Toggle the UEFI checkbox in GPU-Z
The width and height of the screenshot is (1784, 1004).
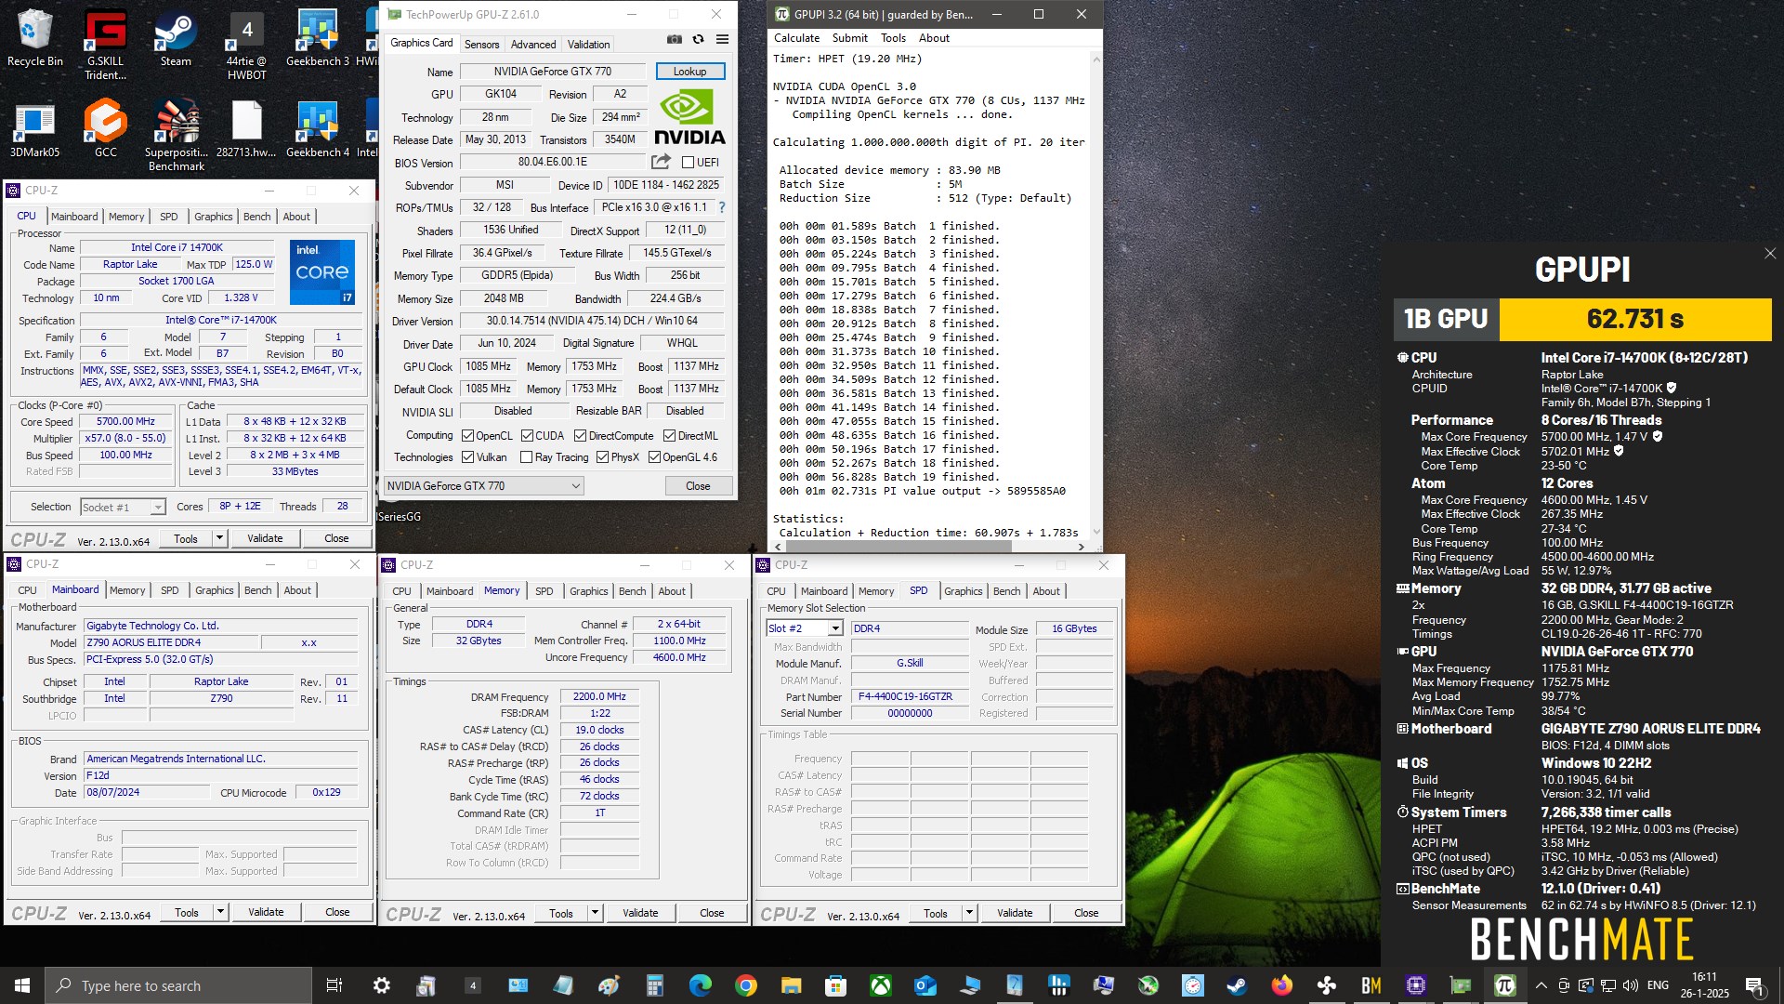point(689,162)
